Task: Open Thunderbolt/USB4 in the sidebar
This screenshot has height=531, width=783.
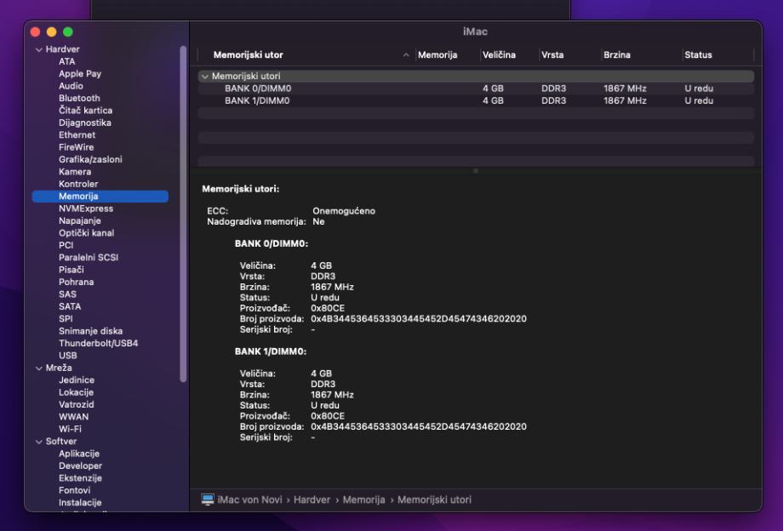Action: (x=98, y=343)
